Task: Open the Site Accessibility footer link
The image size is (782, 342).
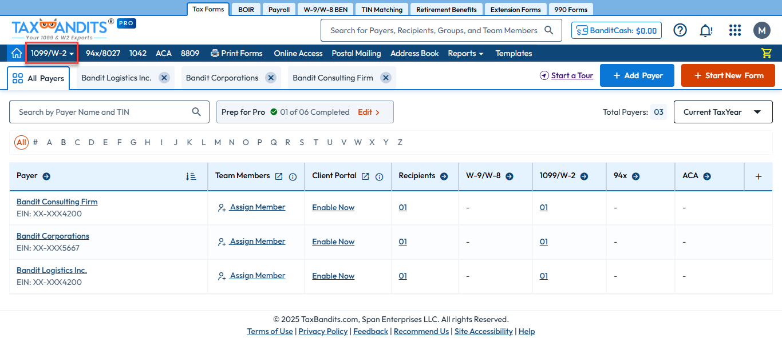Action: point(484,331)
